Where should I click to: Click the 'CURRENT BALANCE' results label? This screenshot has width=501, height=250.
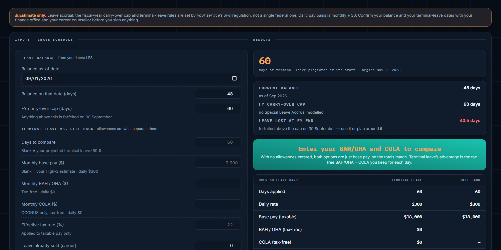click(x=279, y=88)
